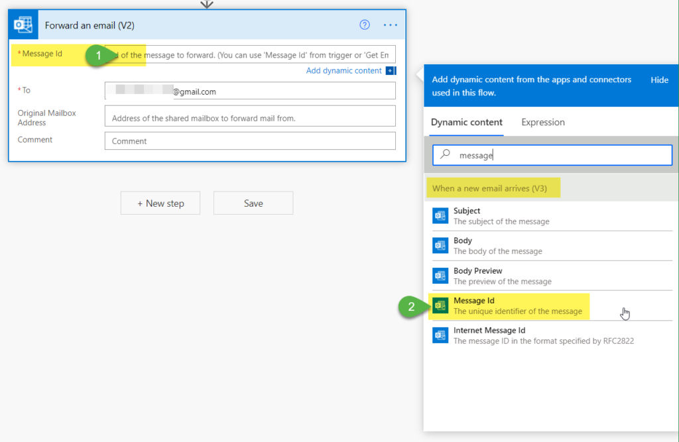
Task: Select Subject dynamic content item
Action: [x=552, y=215]
